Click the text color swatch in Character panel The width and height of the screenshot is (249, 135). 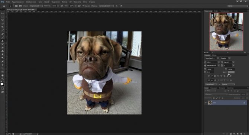[x=231, y=72]
